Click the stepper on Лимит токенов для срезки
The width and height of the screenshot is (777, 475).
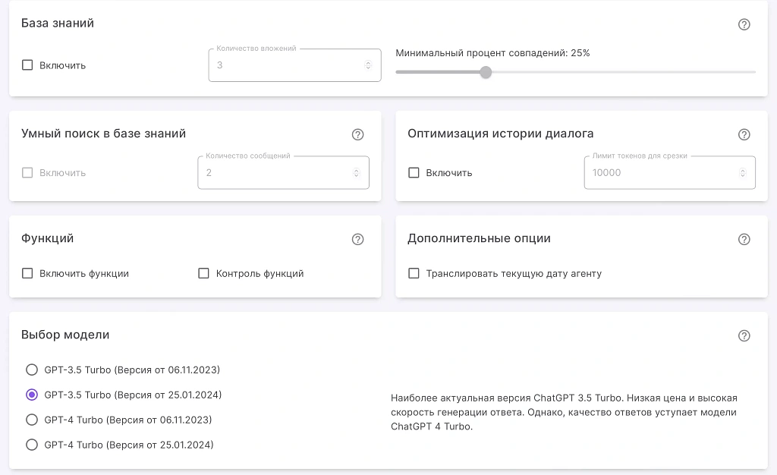click(743, 172)
